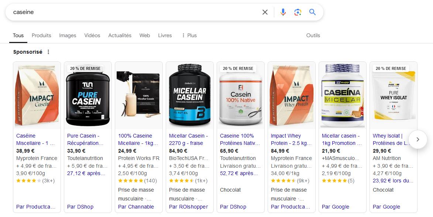Switch to the Vidéos tab
Screen dimensions: 433x217
point(92,35)
